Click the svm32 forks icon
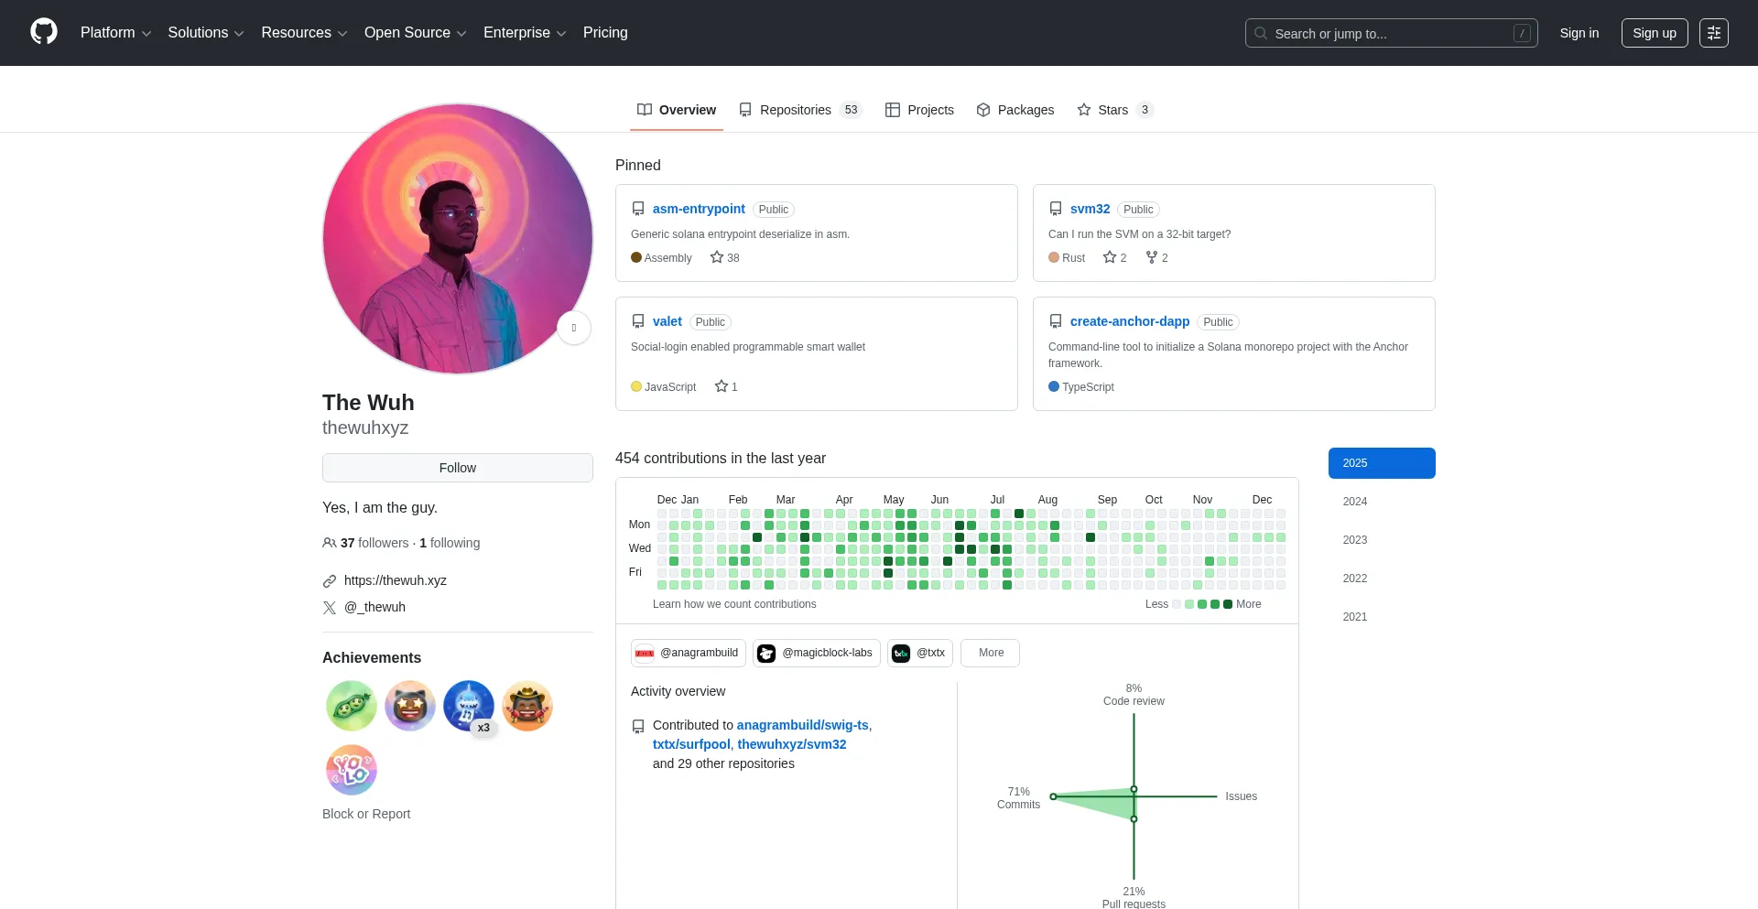1758x909 pixels. (x=1152, y=257)
